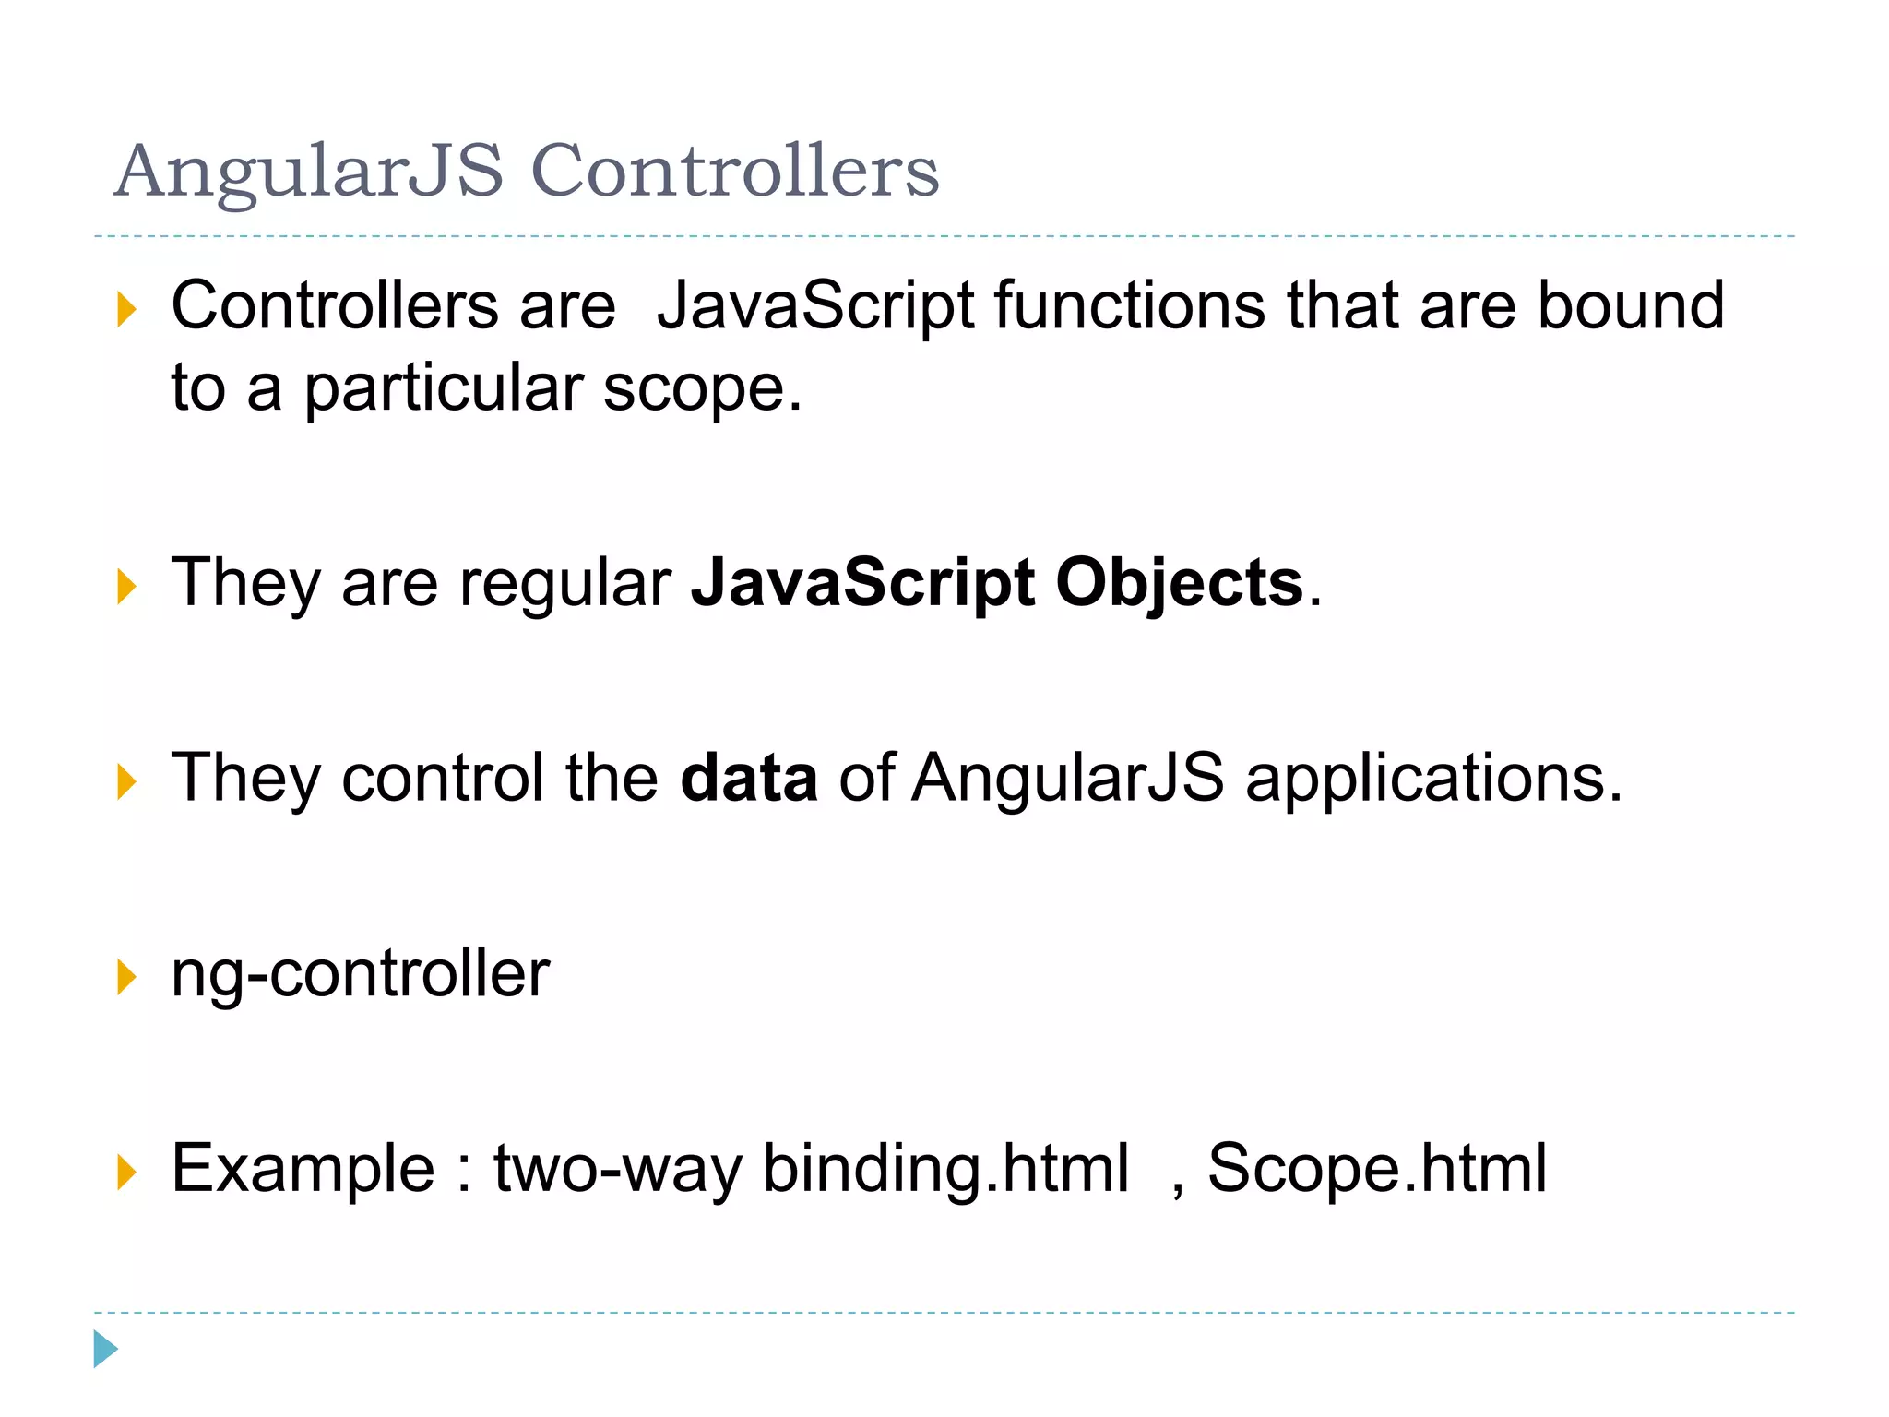Select the orange bullet before 'They control the data'
The image size is (1889, 1417).
[x=127, y=782]
